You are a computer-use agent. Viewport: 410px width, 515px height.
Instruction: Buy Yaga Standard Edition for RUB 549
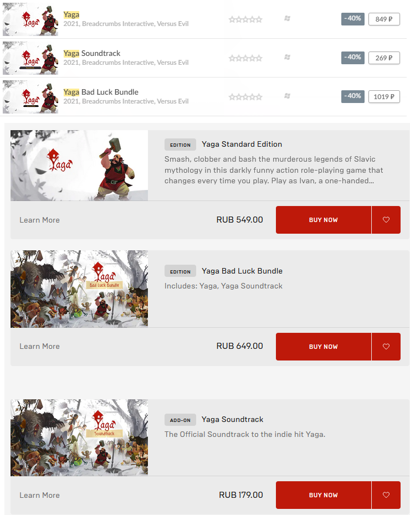coord(323,220)
